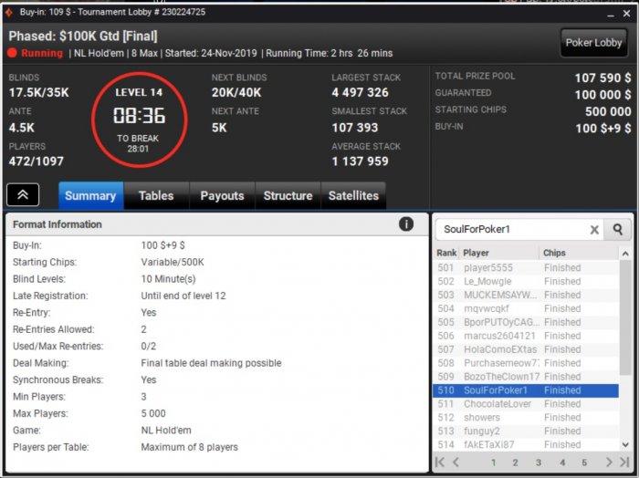
Task: Click the Late Registration value text
Action: [183, 296]
